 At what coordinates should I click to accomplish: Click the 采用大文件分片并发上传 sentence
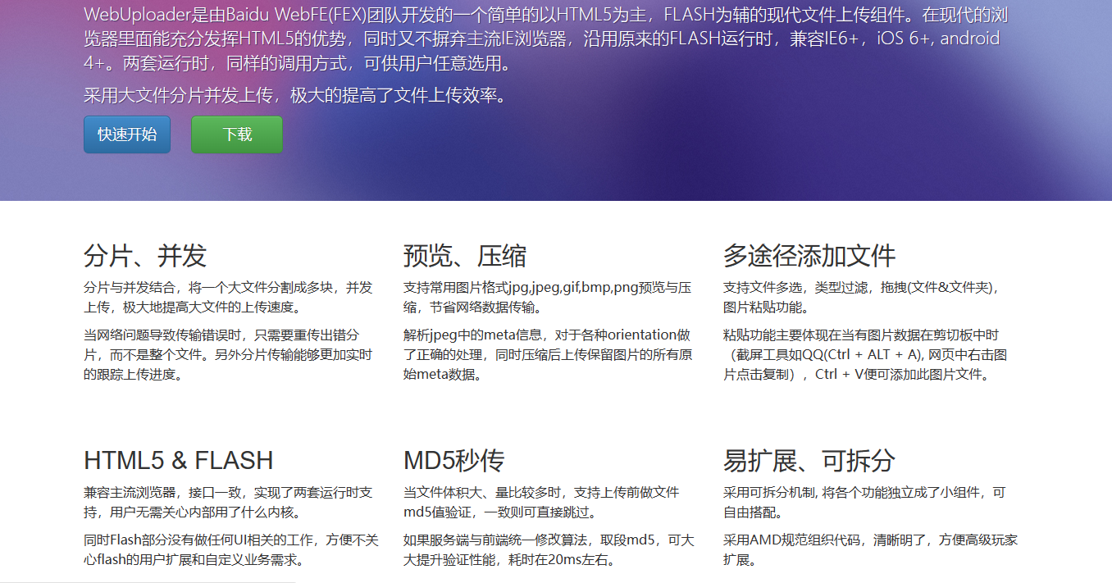[x=295, y=95]
